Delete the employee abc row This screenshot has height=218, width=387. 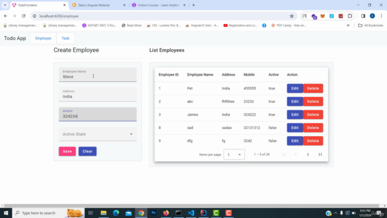(x=313, y=101)
